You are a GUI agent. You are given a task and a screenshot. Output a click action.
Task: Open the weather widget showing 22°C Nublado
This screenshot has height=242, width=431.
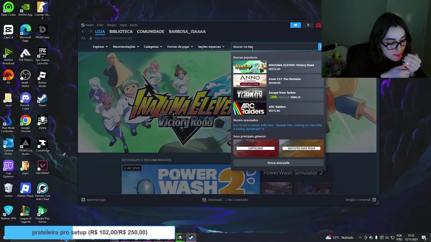coord(340,238)
